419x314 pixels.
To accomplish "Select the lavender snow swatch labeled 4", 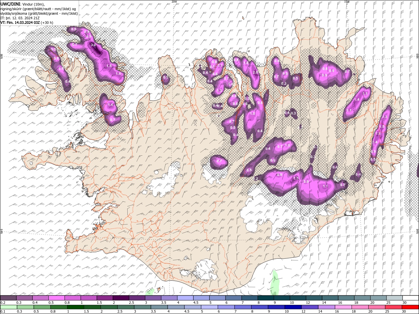I will click(x=185, y=298).
